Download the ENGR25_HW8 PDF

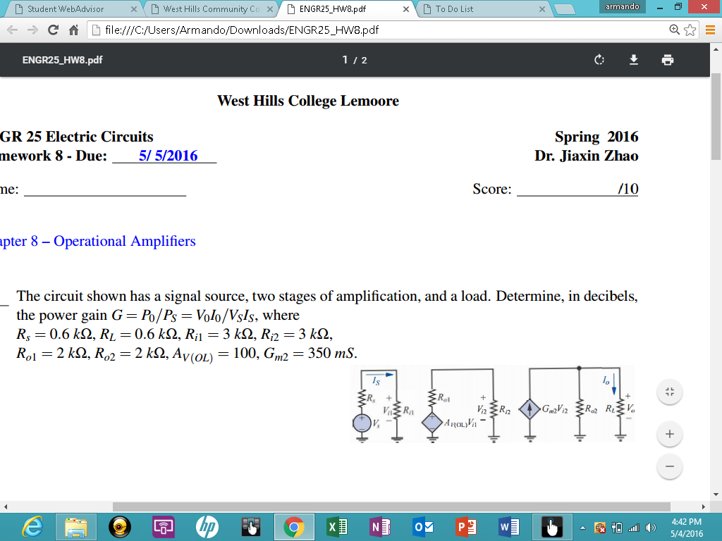pos(634,60)
